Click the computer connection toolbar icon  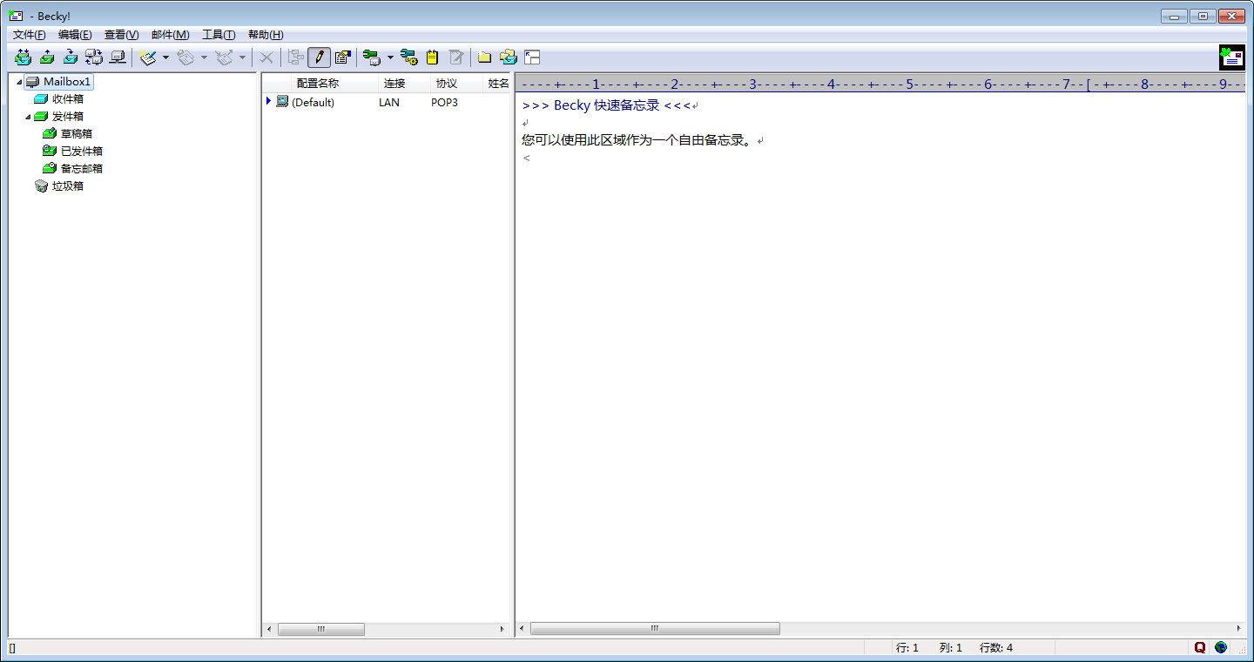point(117,57)
